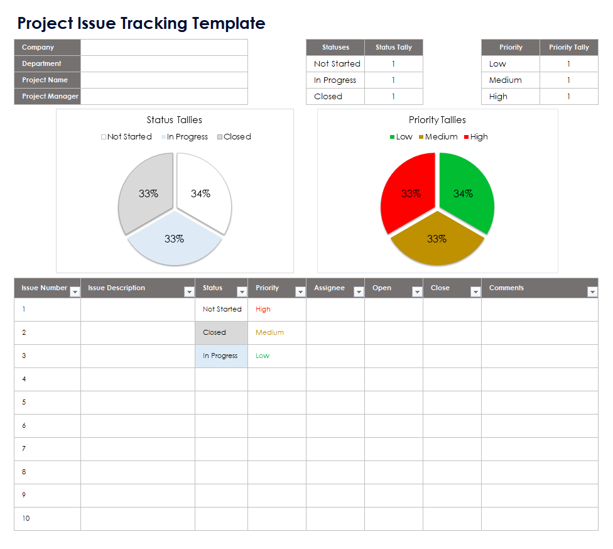Open the Issue Description filter dropdown
This screenshot has width=613, height=549.
(189, 292)
